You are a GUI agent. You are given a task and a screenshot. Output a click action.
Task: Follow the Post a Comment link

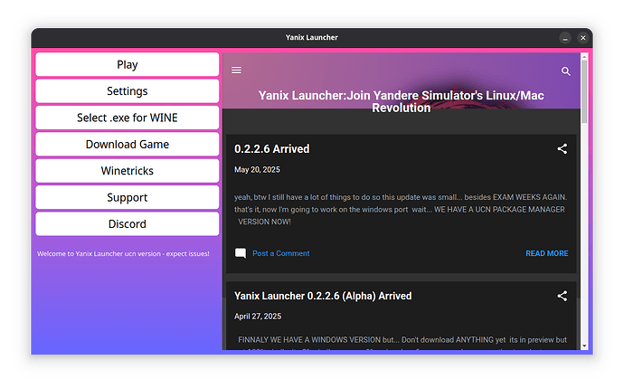(x=280, y=253)
